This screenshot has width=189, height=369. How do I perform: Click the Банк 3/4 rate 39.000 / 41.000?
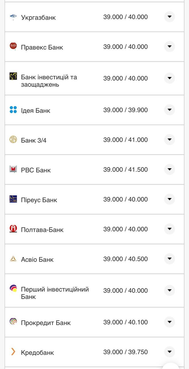(x=126, y=140)
